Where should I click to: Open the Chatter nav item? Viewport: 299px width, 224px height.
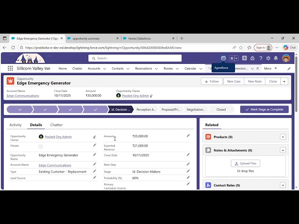pos(77,69)
